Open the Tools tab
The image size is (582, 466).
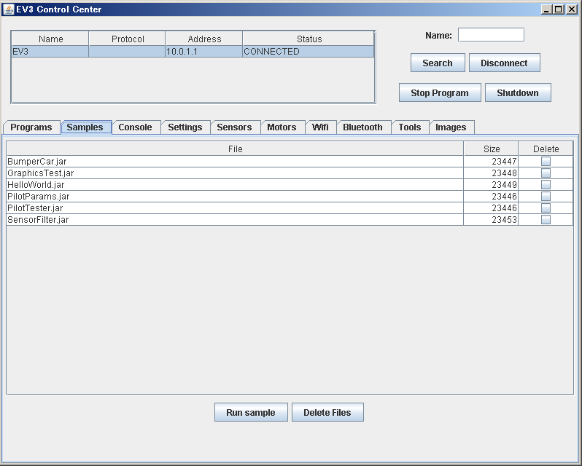[x=410, y=127]
